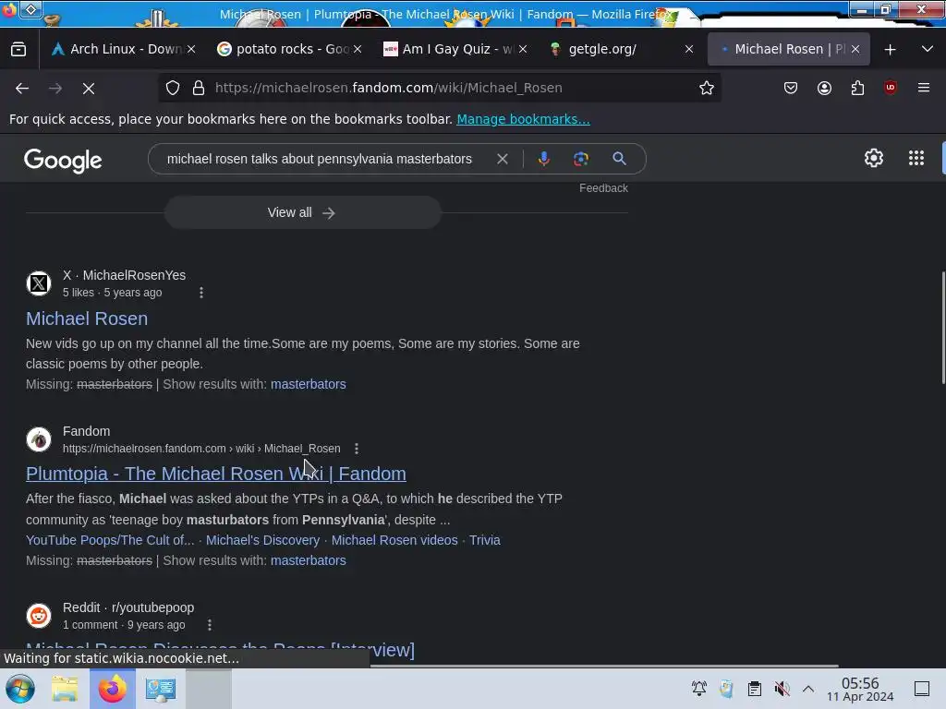
Task: Search by image with Google Lens icon
Action: click(x=580, y=159)
